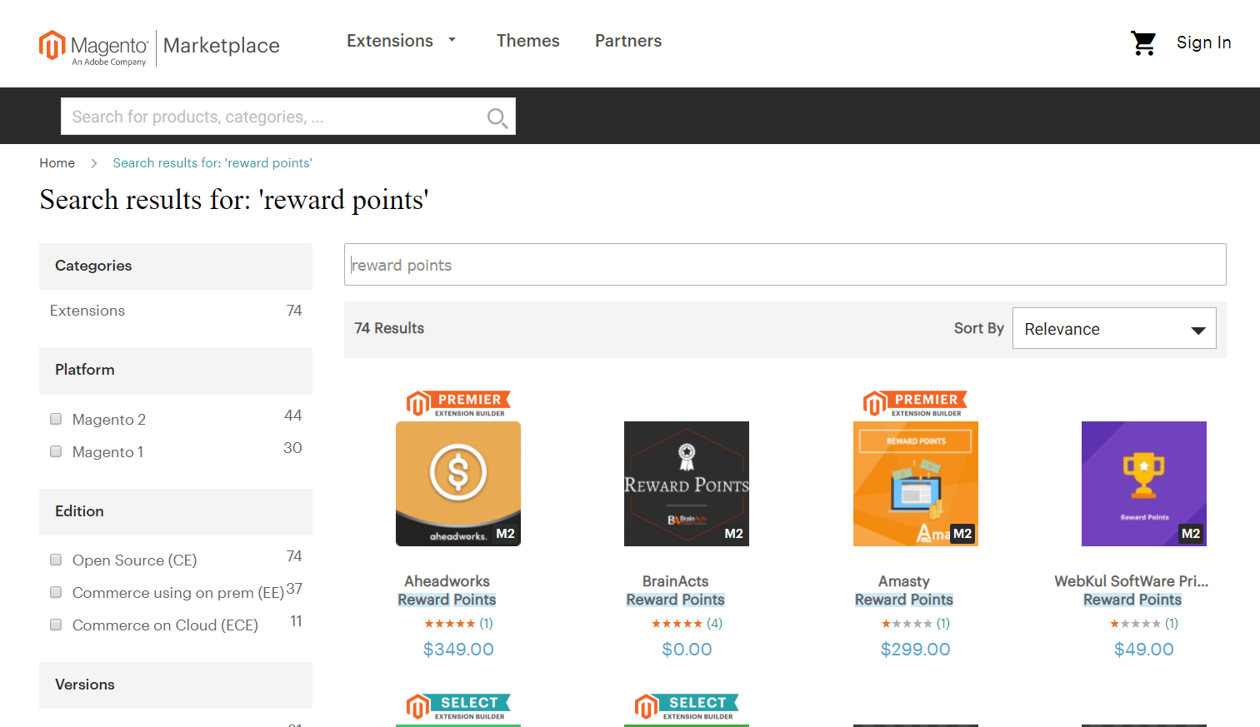Click the '74 Results' count text
The height and width of the screenshot is (727, 1260).
click(x=389, y=328)
